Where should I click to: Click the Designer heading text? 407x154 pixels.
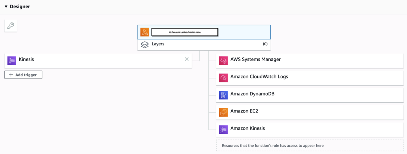click(20, 6)
